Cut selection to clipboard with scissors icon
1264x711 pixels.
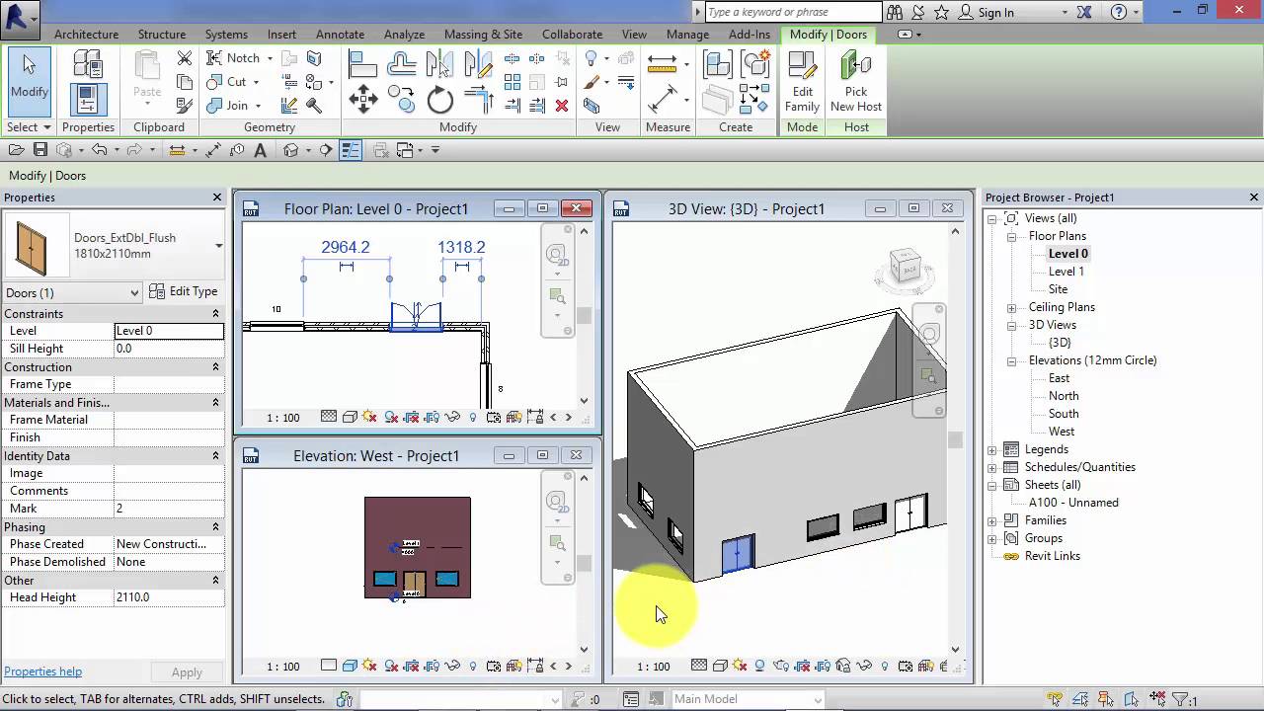(x=185, y=58)
